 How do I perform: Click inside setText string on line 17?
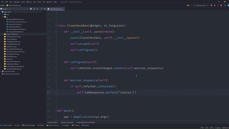[x=126, y=92]
